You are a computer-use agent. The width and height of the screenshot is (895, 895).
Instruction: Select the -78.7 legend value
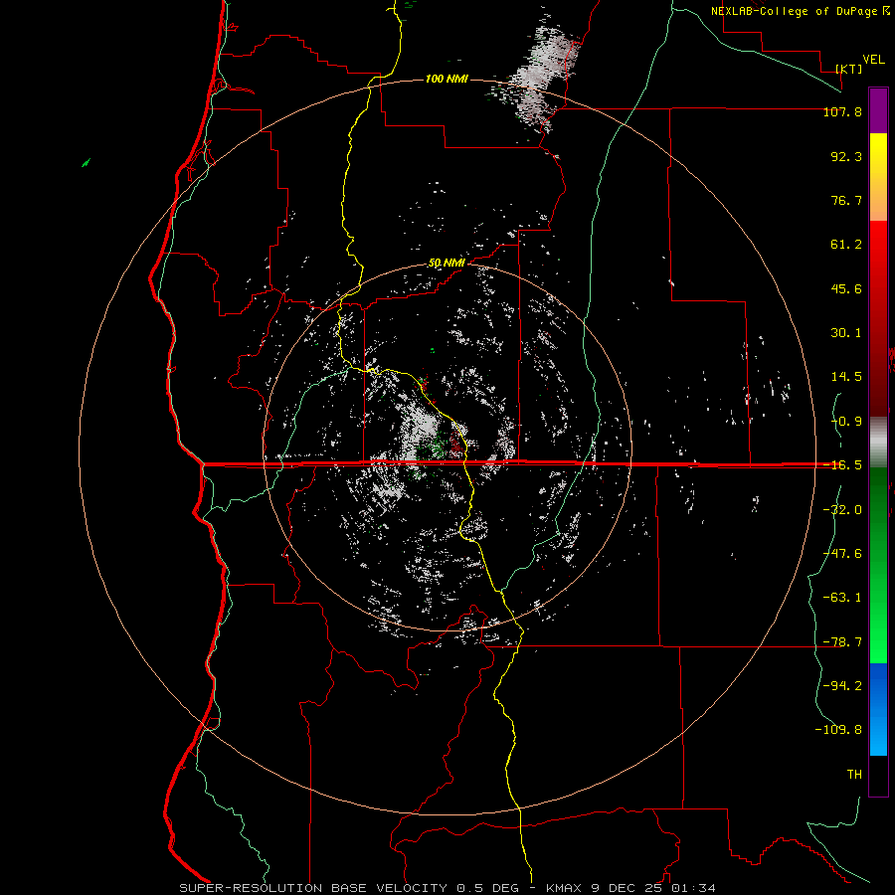pos(842,642)
